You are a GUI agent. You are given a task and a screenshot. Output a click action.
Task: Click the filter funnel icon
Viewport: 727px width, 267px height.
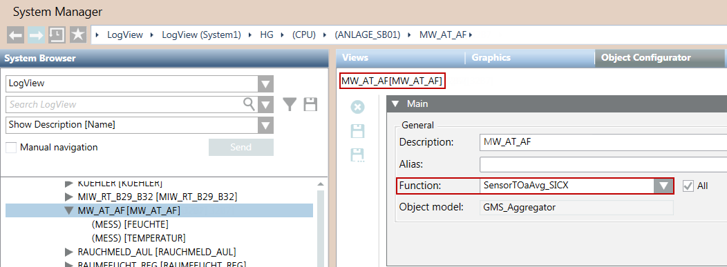(x=290, y=105)
